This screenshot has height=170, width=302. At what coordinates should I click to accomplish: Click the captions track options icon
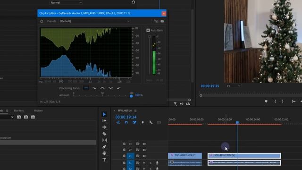coord(159,122)
